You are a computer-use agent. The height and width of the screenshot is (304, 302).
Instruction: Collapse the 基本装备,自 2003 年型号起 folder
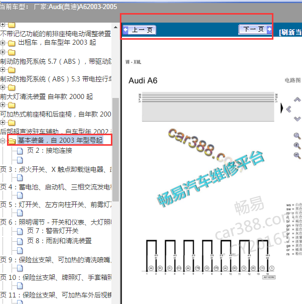click(3, 141)
